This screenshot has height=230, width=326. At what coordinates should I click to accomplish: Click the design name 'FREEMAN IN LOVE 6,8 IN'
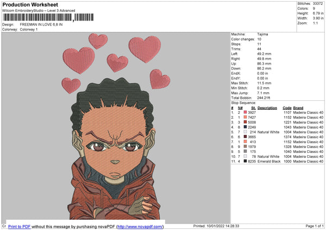point(41,24)
